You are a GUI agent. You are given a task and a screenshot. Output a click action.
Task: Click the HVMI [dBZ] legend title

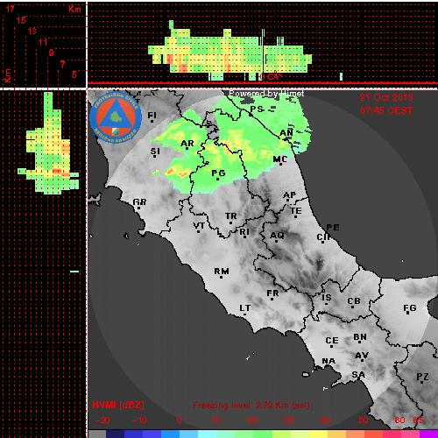point(118,405)
